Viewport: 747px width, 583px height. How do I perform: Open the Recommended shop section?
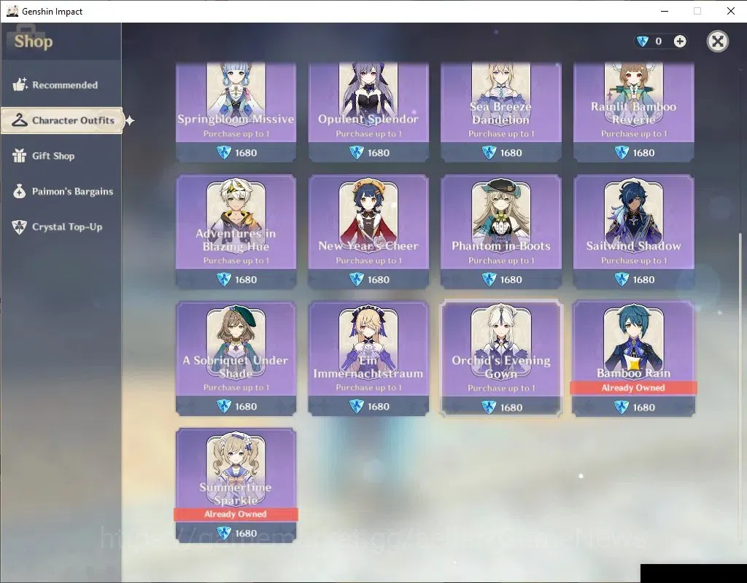pyautogui.click(x=61, y=85)
